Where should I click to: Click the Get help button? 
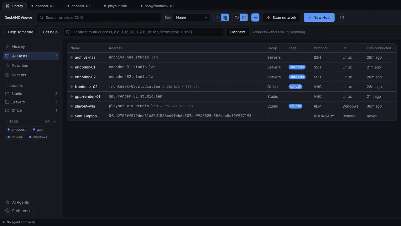coord(50,32)
